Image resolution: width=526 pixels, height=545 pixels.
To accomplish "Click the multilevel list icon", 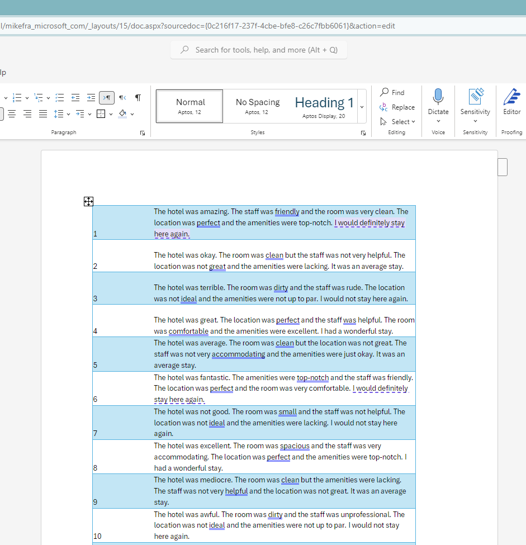I will coord(38,98).
